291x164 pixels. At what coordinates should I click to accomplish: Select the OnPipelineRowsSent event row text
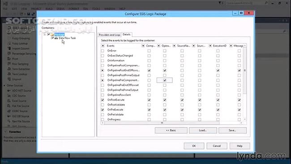point(119,95)
